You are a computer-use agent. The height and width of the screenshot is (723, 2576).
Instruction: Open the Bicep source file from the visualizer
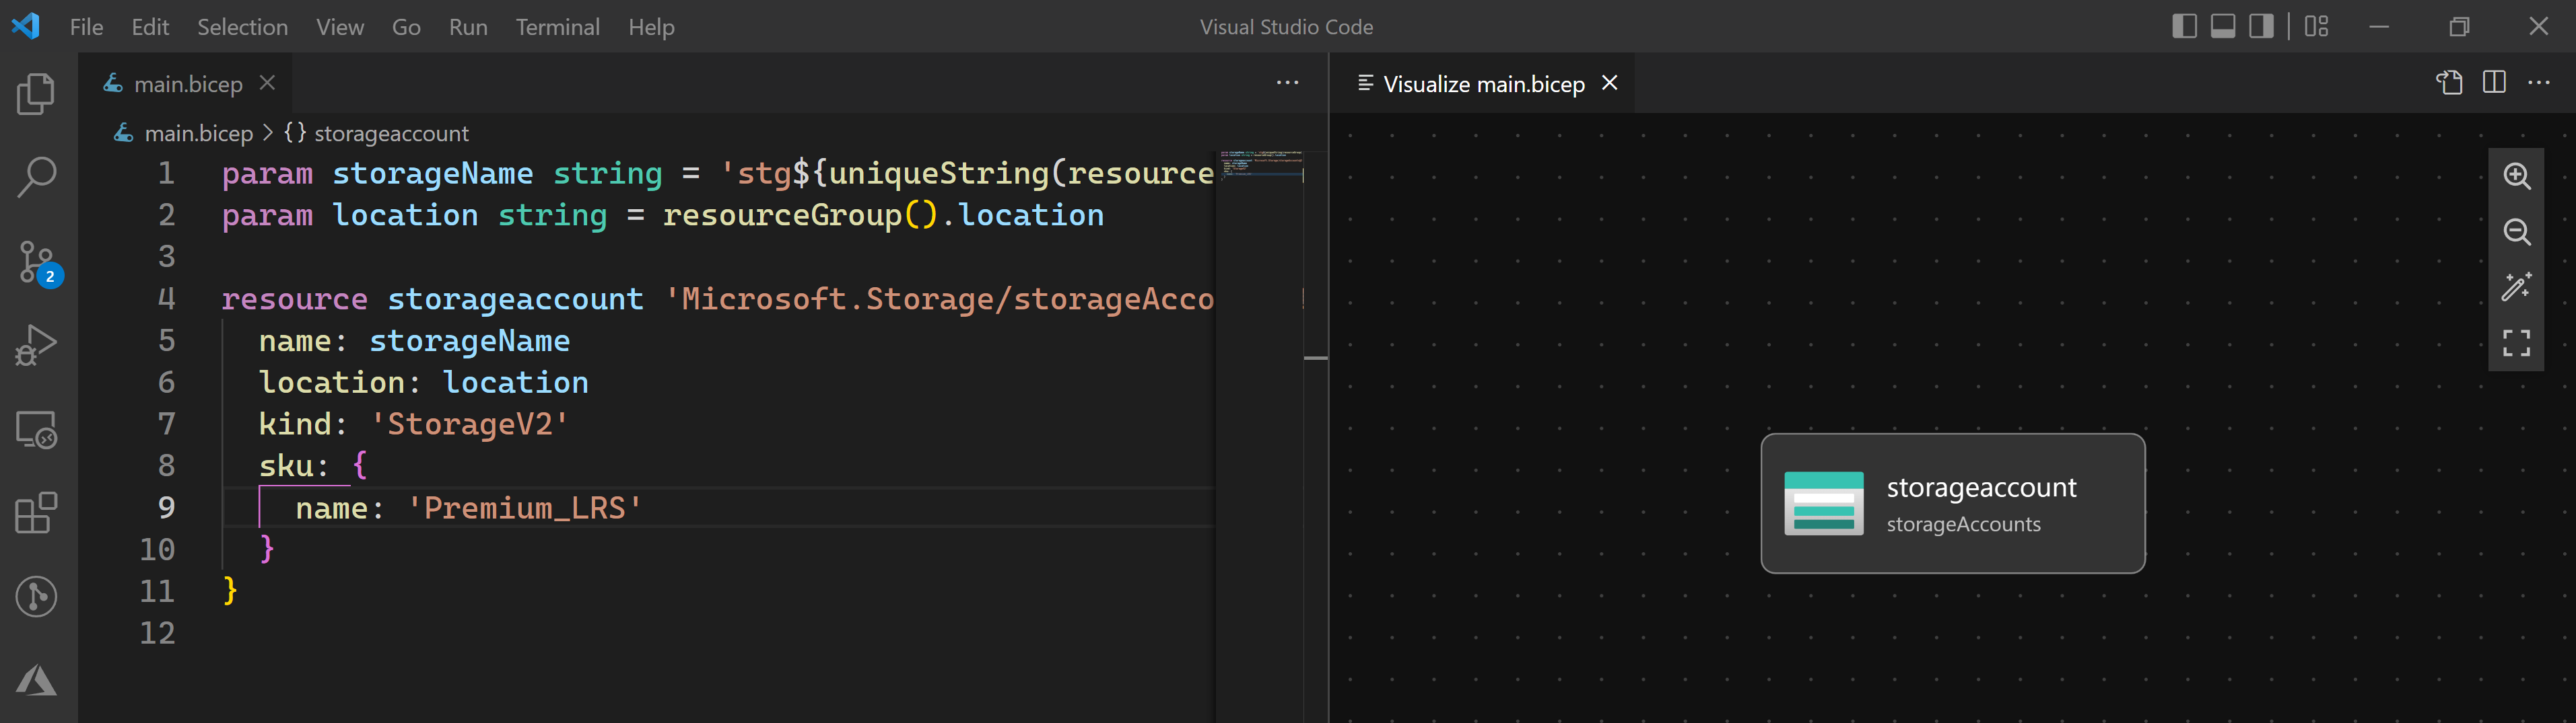2449,83
